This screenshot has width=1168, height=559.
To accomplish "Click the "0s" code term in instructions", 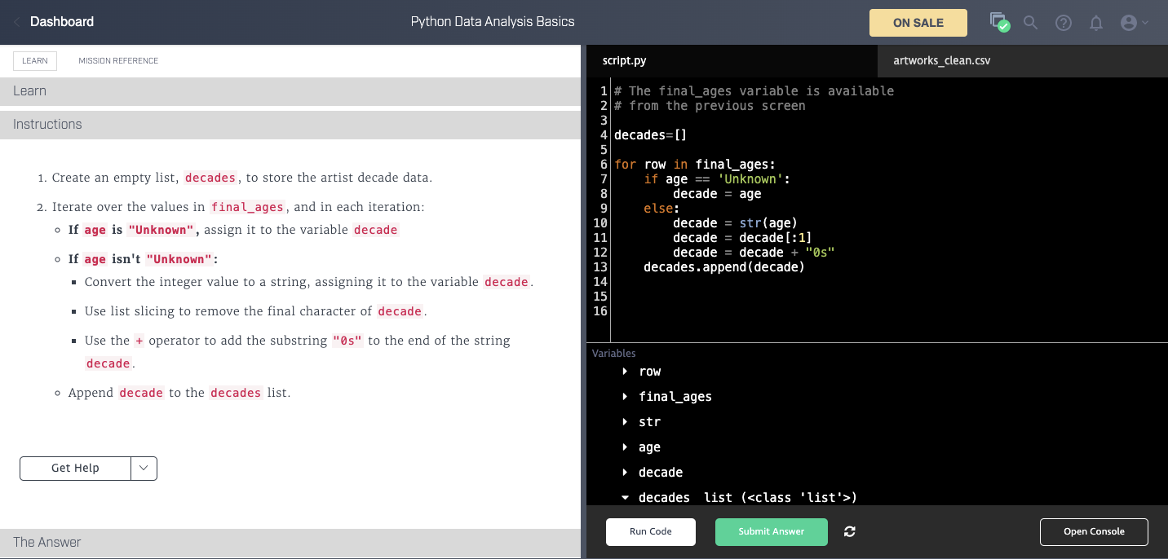I will click(x=347, y=341).
